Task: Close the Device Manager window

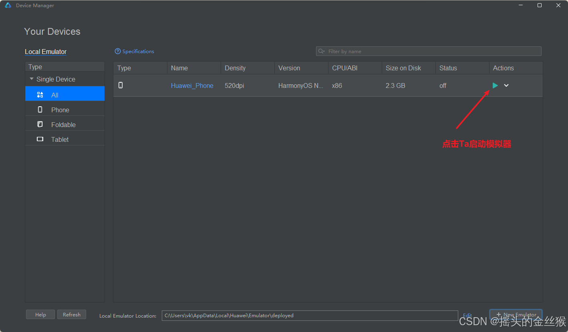Action: (558, 5)
